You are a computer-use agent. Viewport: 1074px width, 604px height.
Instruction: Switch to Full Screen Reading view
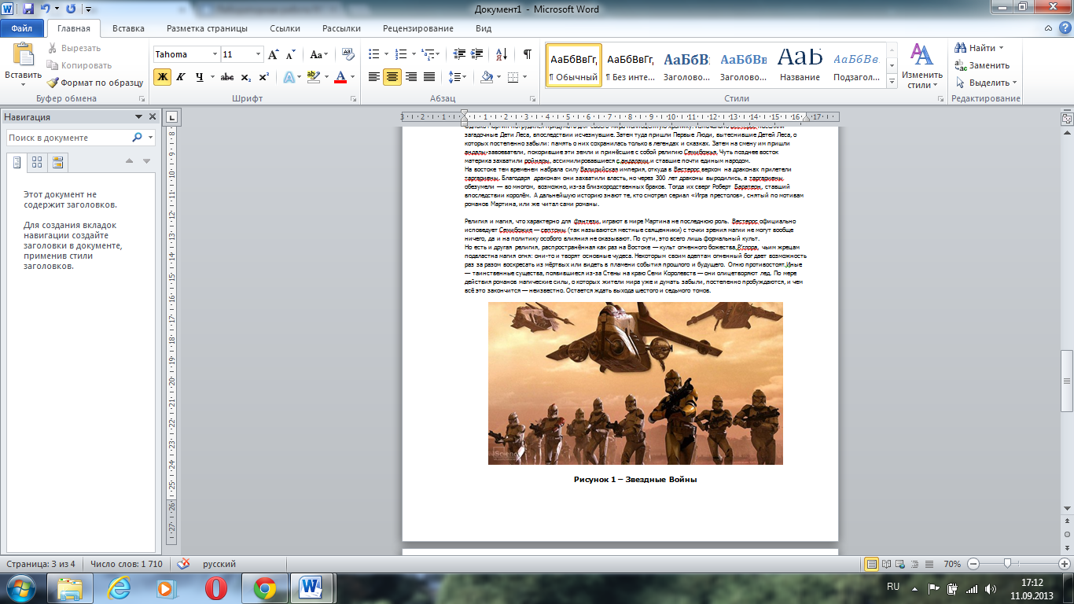885,564
